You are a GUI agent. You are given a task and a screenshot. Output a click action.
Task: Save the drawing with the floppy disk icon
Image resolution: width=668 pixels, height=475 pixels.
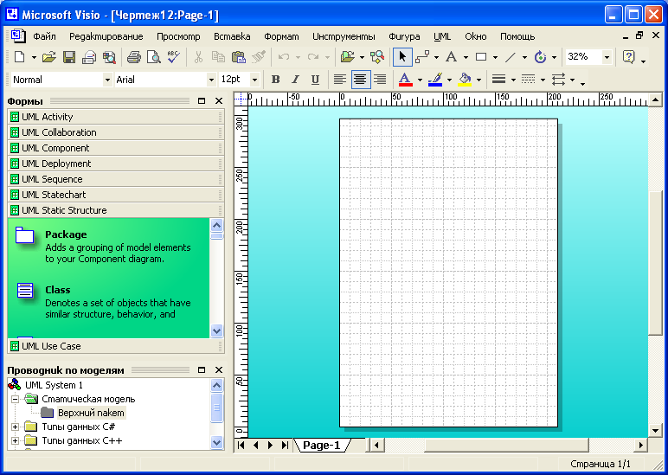tap(69, 57)
